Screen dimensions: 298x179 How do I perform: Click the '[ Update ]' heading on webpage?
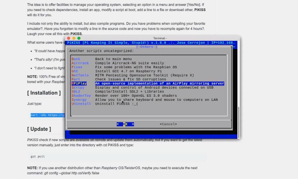[39, 129]
